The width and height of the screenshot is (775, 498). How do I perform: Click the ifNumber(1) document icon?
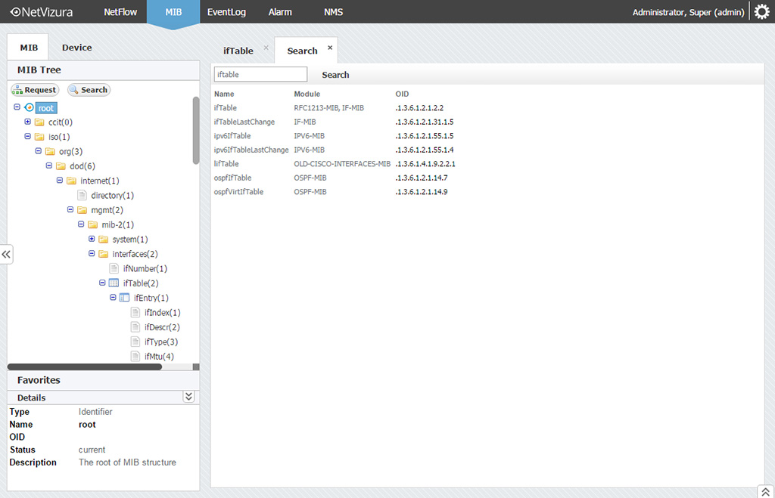tap(114, 268)
